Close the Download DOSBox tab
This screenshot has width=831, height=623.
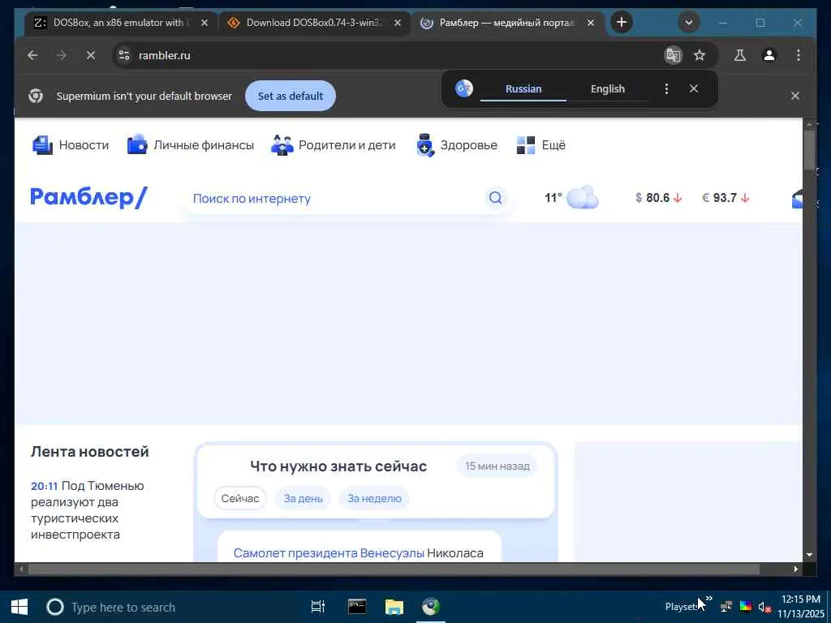pos(398,23)
